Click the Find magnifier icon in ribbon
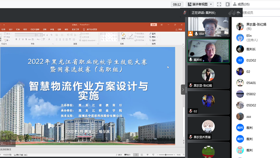 click(150, 33)
